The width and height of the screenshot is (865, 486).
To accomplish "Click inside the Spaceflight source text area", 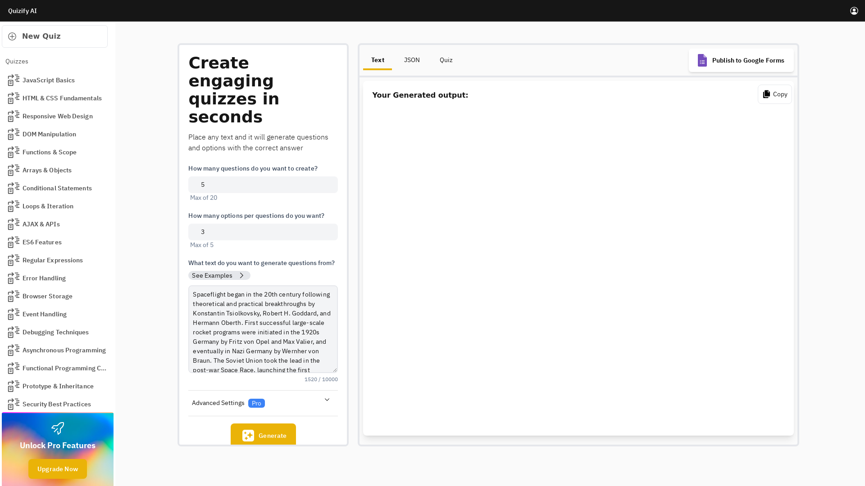I will [263, 329].
